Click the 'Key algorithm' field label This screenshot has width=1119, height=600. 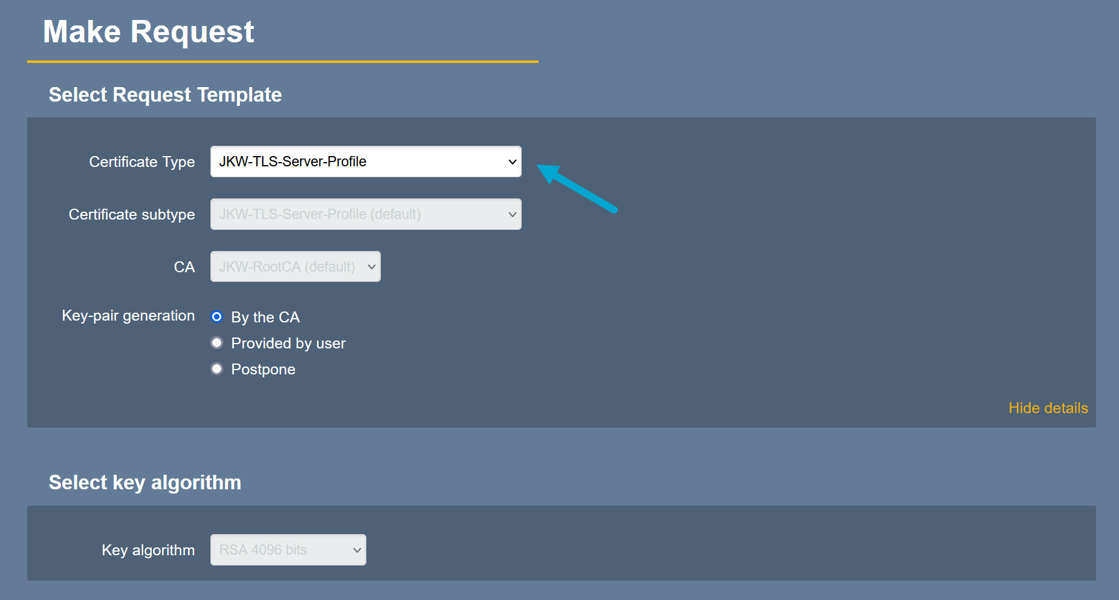pos(148,550)
